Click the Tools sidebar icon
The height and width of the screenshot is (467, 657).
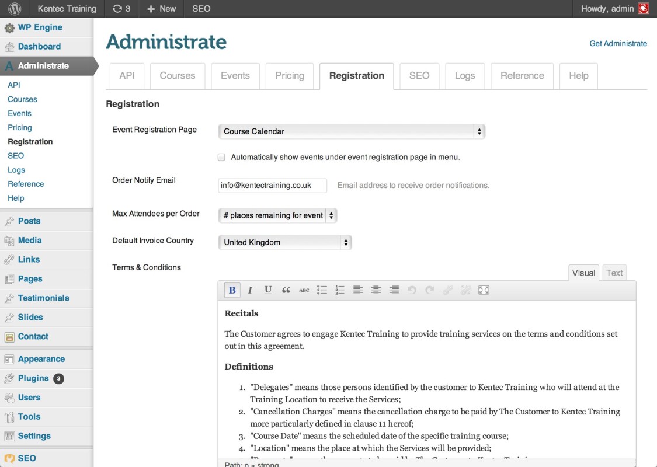click(x=9, y=417)
